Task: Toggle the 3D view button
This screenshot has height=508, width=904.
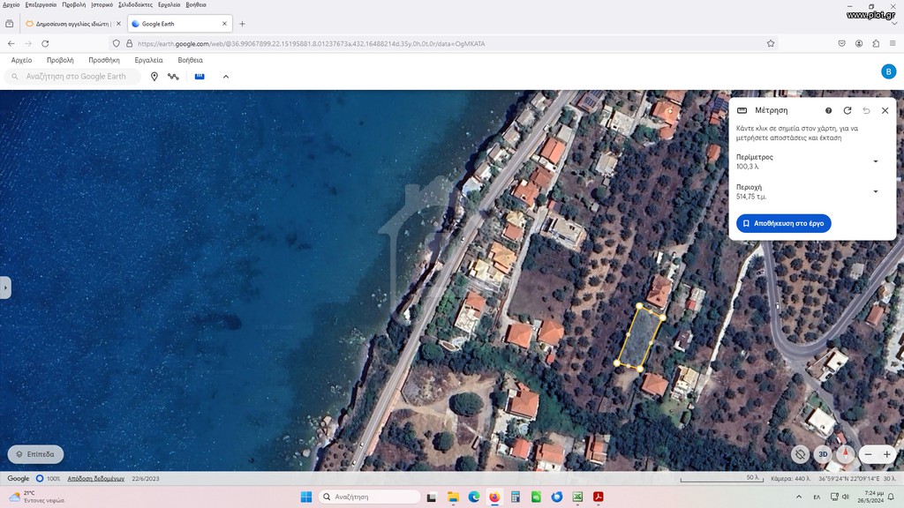Action: coord(823,454)
